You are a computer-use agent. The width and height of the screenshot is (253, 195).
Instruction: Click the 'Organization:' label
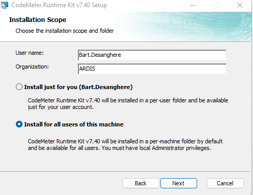(32, 67)
